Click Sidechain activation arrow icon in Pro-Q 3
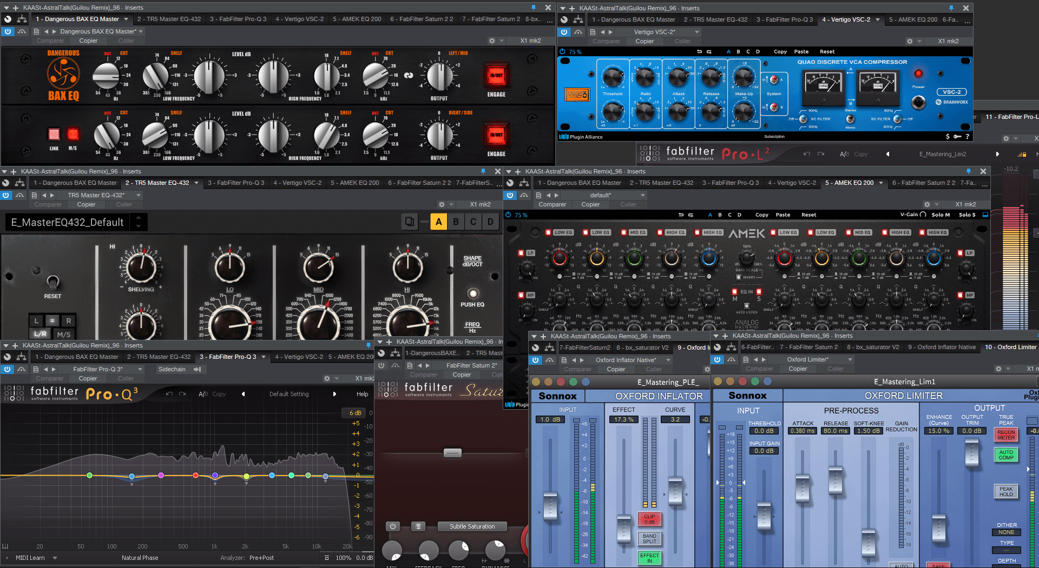This screenshot has width=1039, height=568. click(x=197, y=369)
